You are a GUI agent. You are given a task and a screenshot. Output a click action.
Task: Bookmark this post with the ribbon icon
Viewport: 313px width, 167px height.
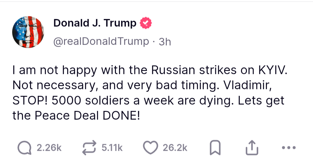(x=215, y=148)
